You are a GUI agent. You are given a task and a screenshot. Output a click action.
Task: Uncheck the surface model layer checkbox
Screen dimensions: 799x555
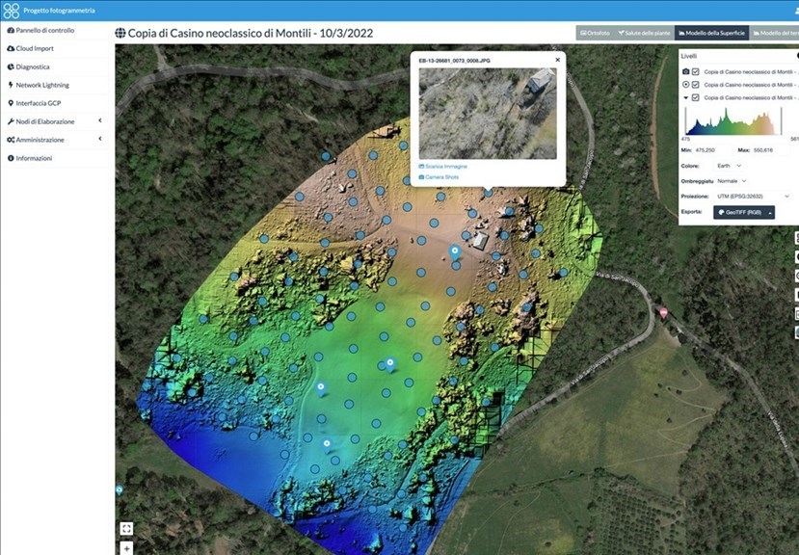[695, 97]
